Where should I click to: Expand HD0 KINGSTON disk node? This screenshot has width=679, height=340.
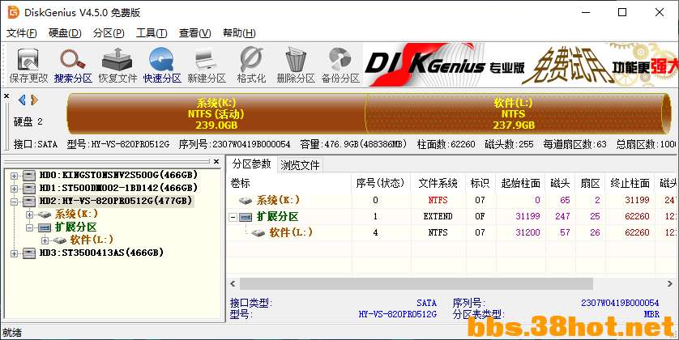tap(15, 176)
